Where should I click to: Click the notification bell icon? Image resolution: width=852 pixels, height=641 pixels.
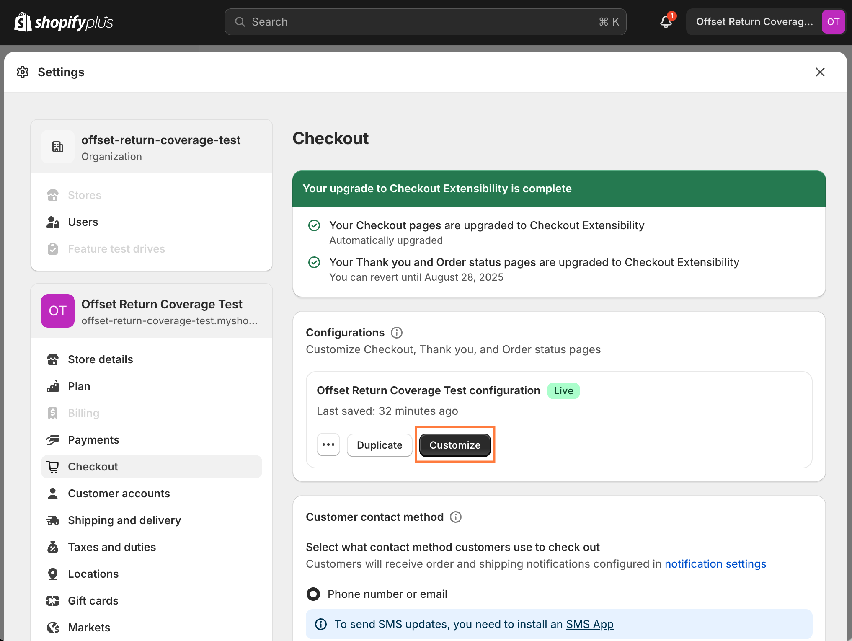tap(666, 22)
